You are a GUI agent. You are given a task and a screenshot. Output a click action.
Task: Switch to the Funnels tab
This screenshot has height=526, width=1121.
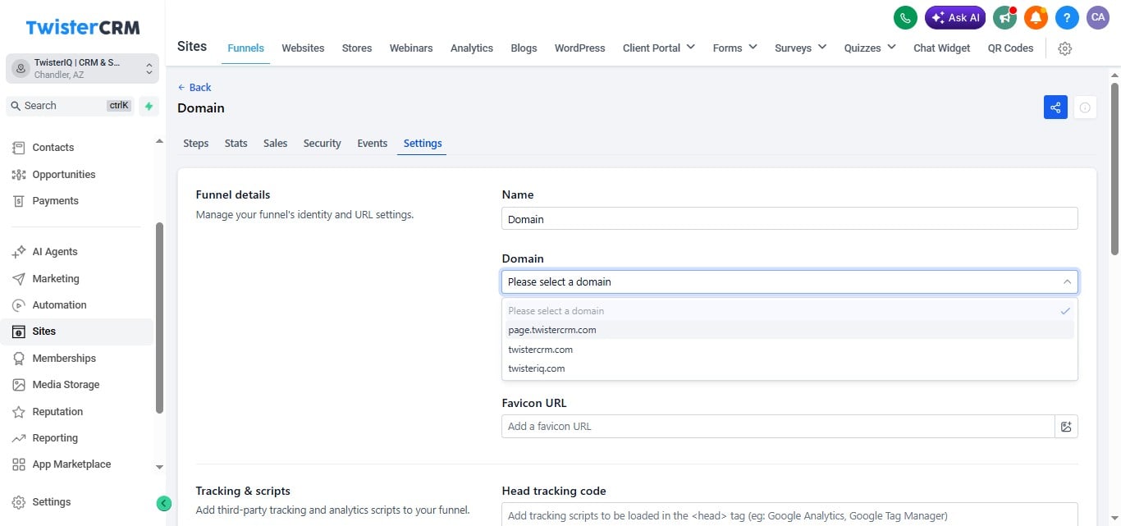(x=246, y=48)
